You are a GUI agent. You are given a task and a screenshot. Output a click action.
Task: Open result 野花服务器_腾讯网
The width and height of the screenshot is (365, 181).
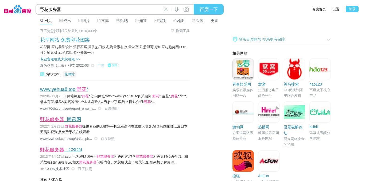pos(61,120)
